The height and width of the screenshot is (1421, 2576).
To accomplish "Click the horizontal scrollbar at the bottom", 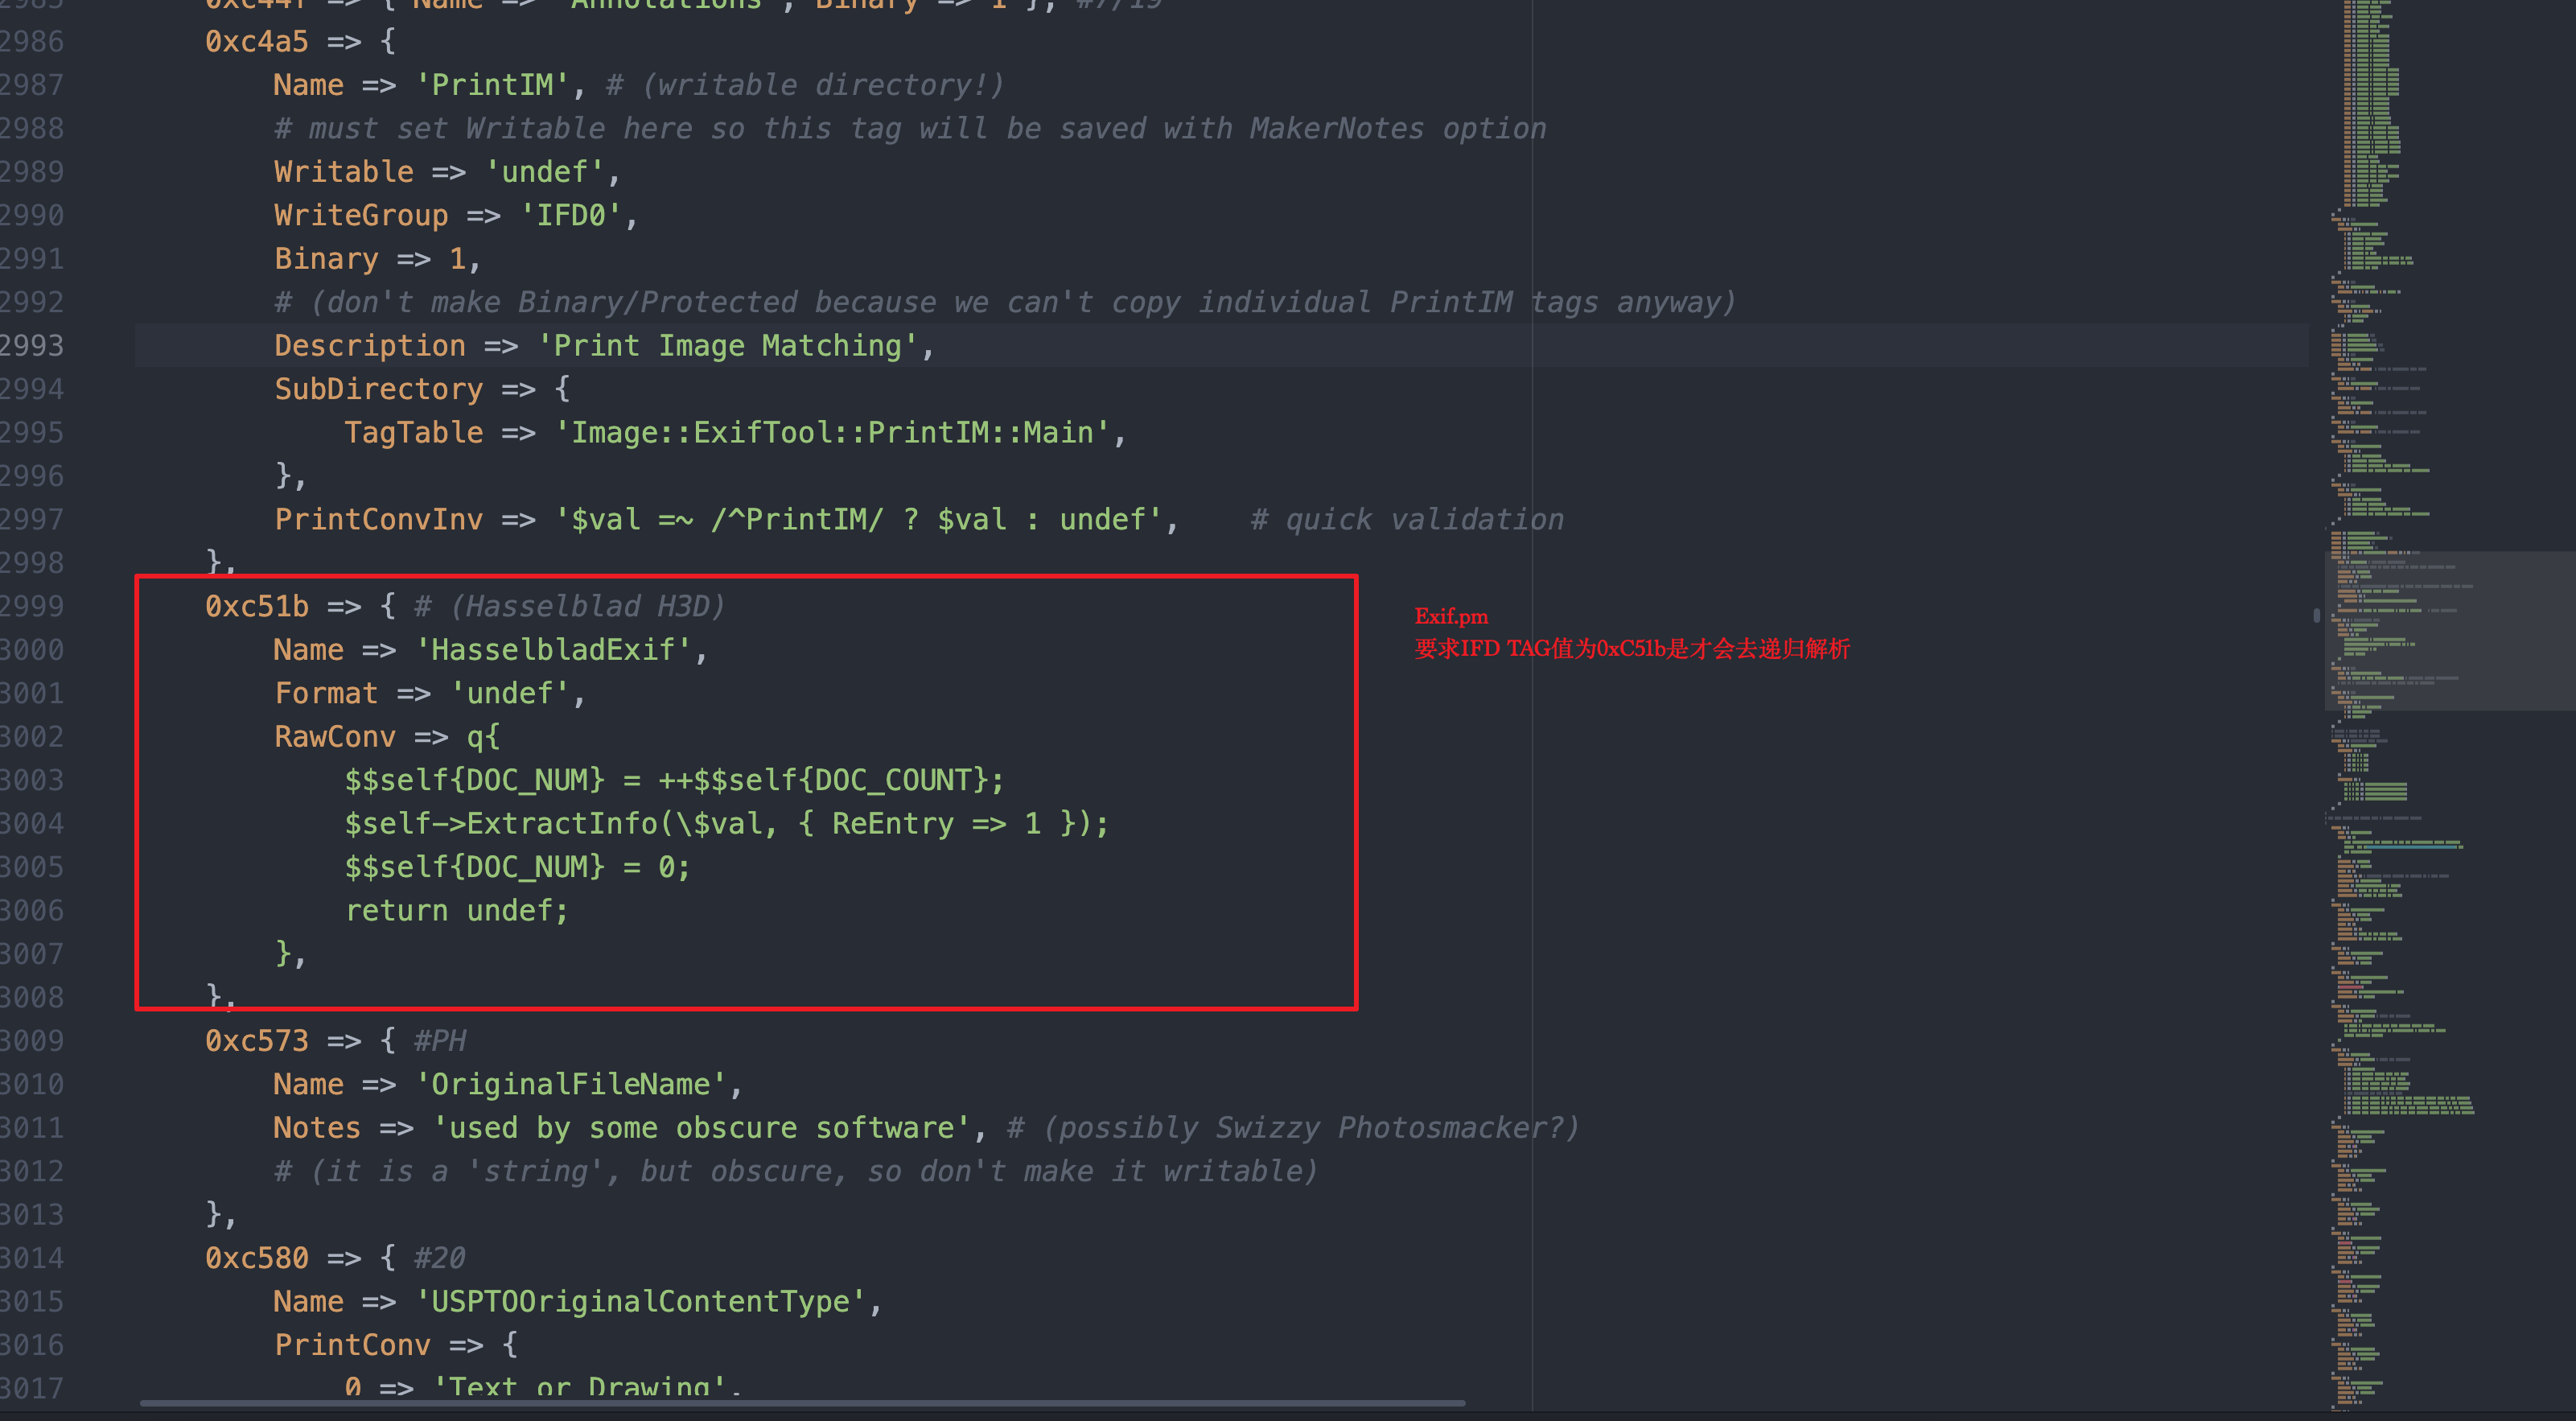I will pos(802,1403).
